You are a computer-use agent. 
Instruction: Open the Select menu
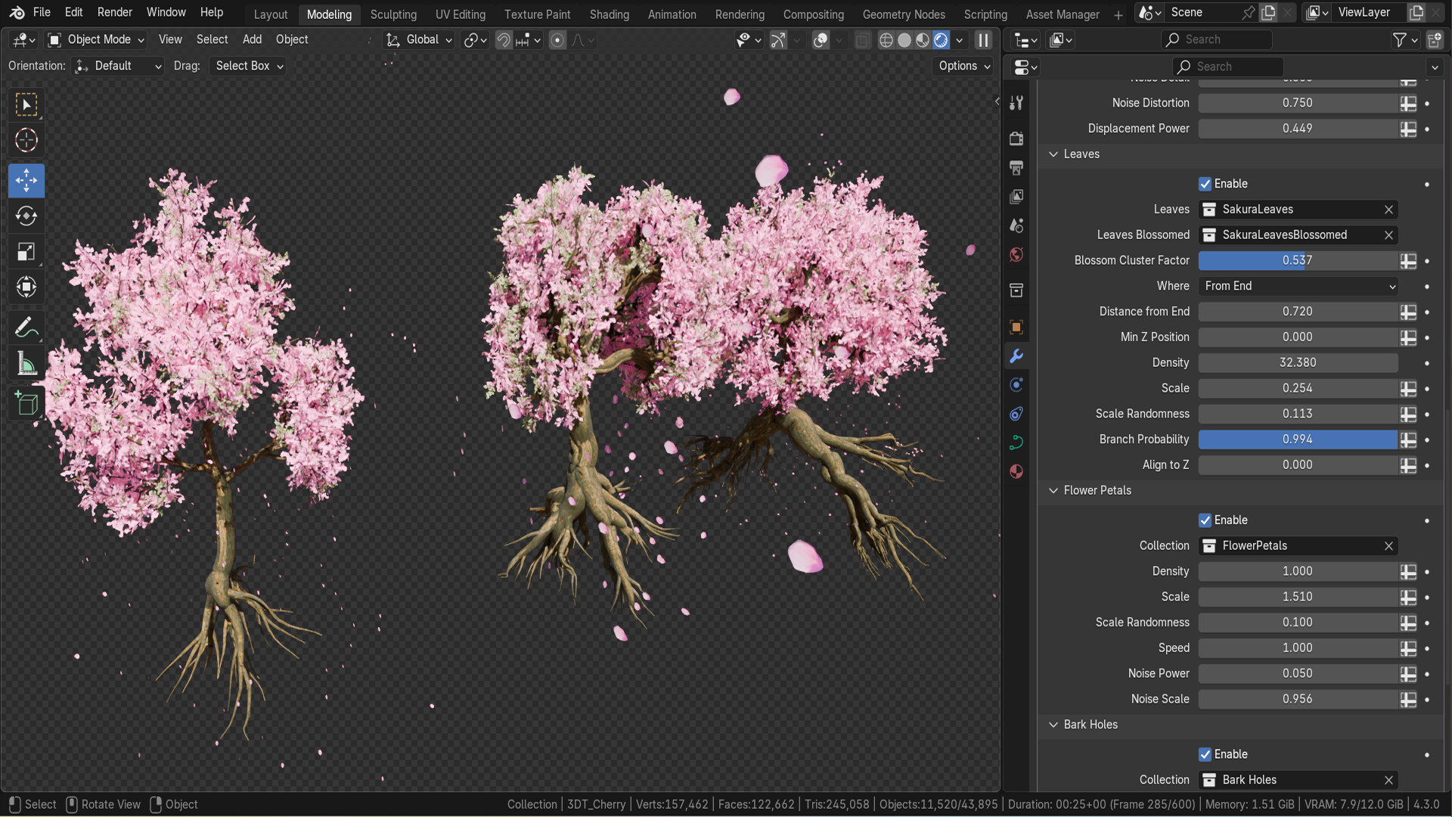click(212, 39)
